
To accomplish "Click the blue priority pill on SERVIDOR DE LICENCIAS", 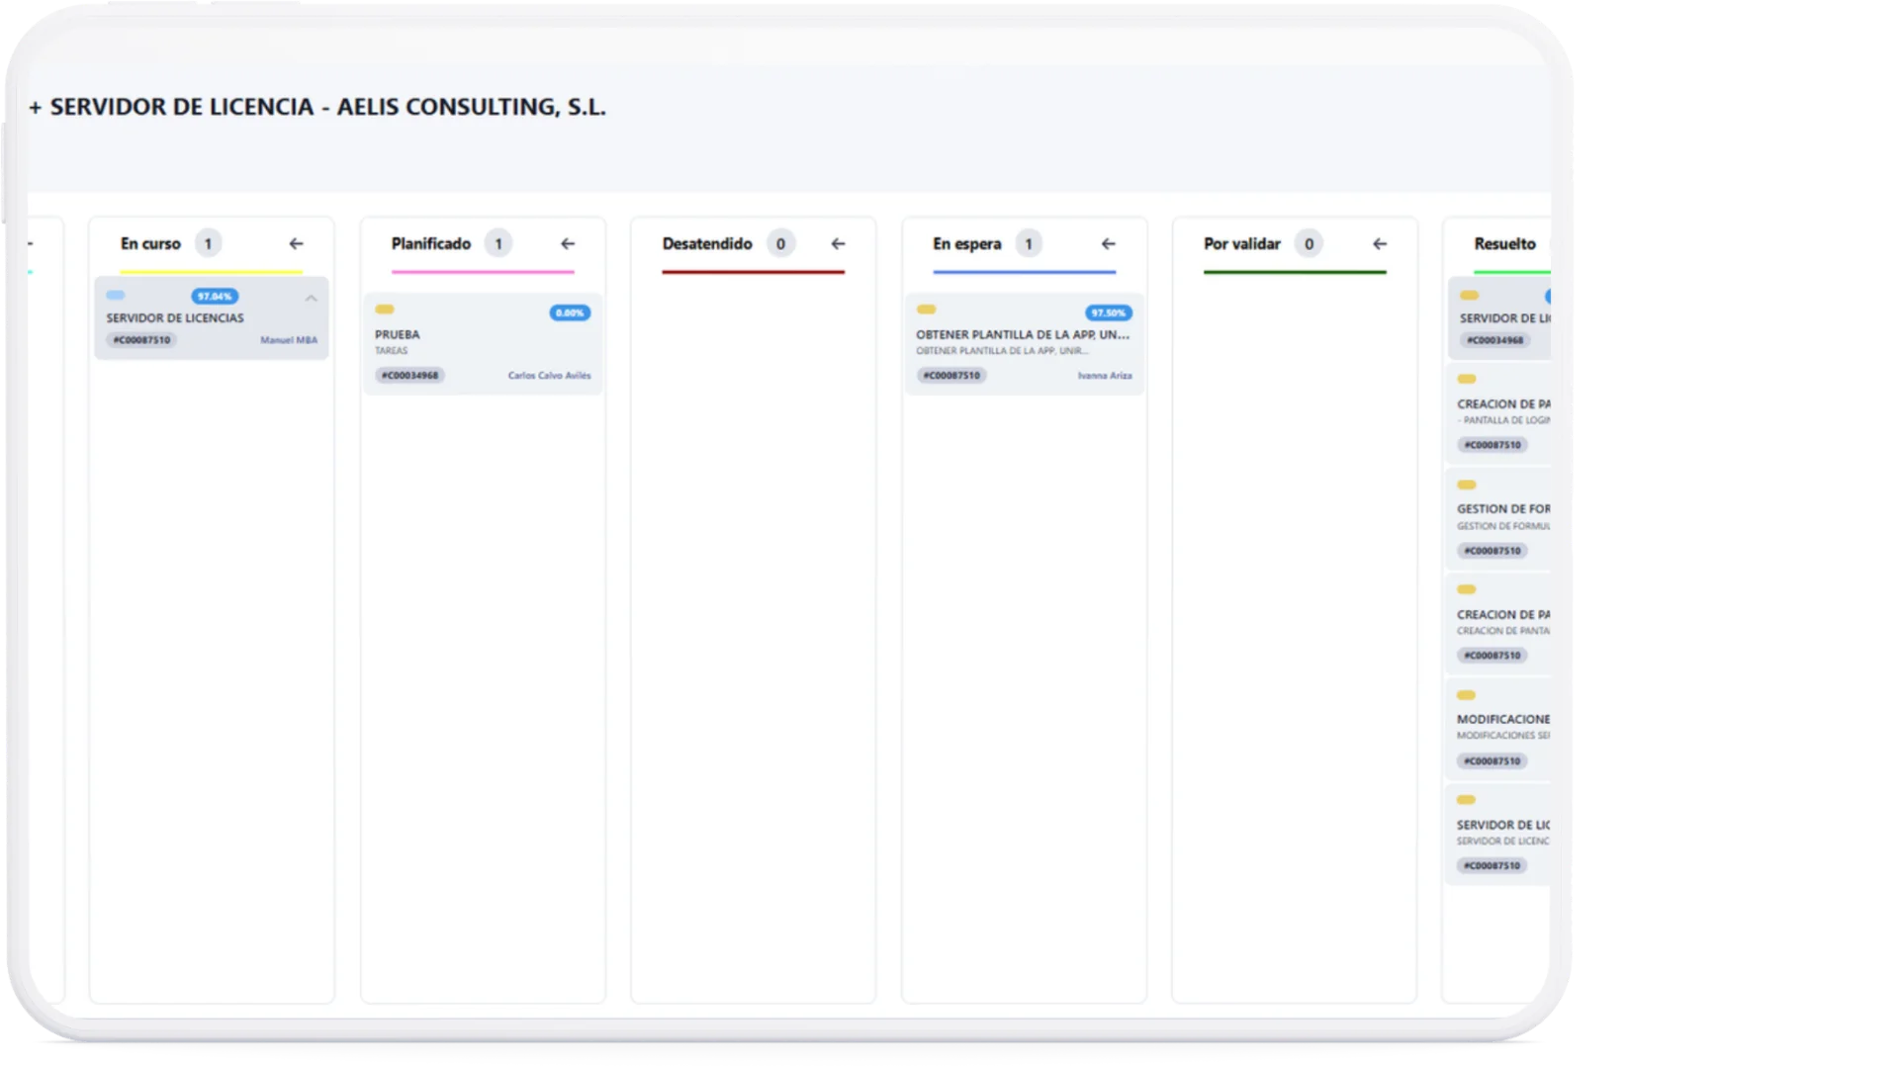I will 117,295.
